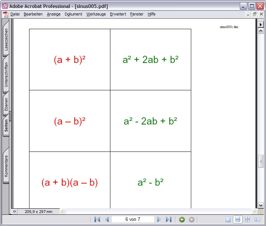Click the green formula a² - 2ab + b²
This screenshot has height=226, width=266.
coord(150,121)
